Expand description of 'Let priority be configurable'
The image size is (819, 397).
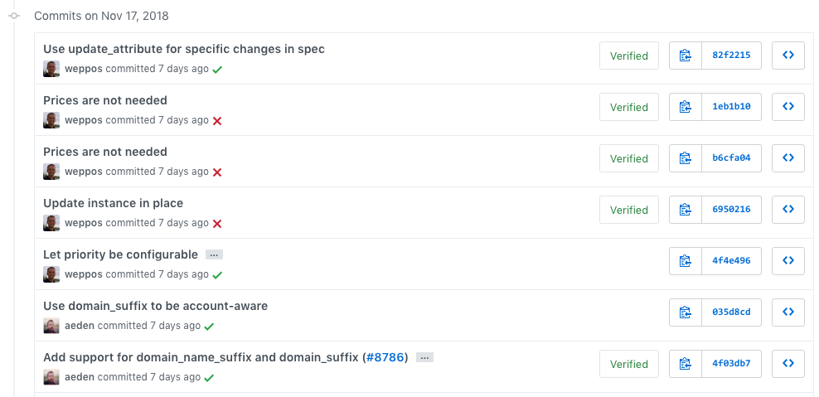[x=214, y=255]
